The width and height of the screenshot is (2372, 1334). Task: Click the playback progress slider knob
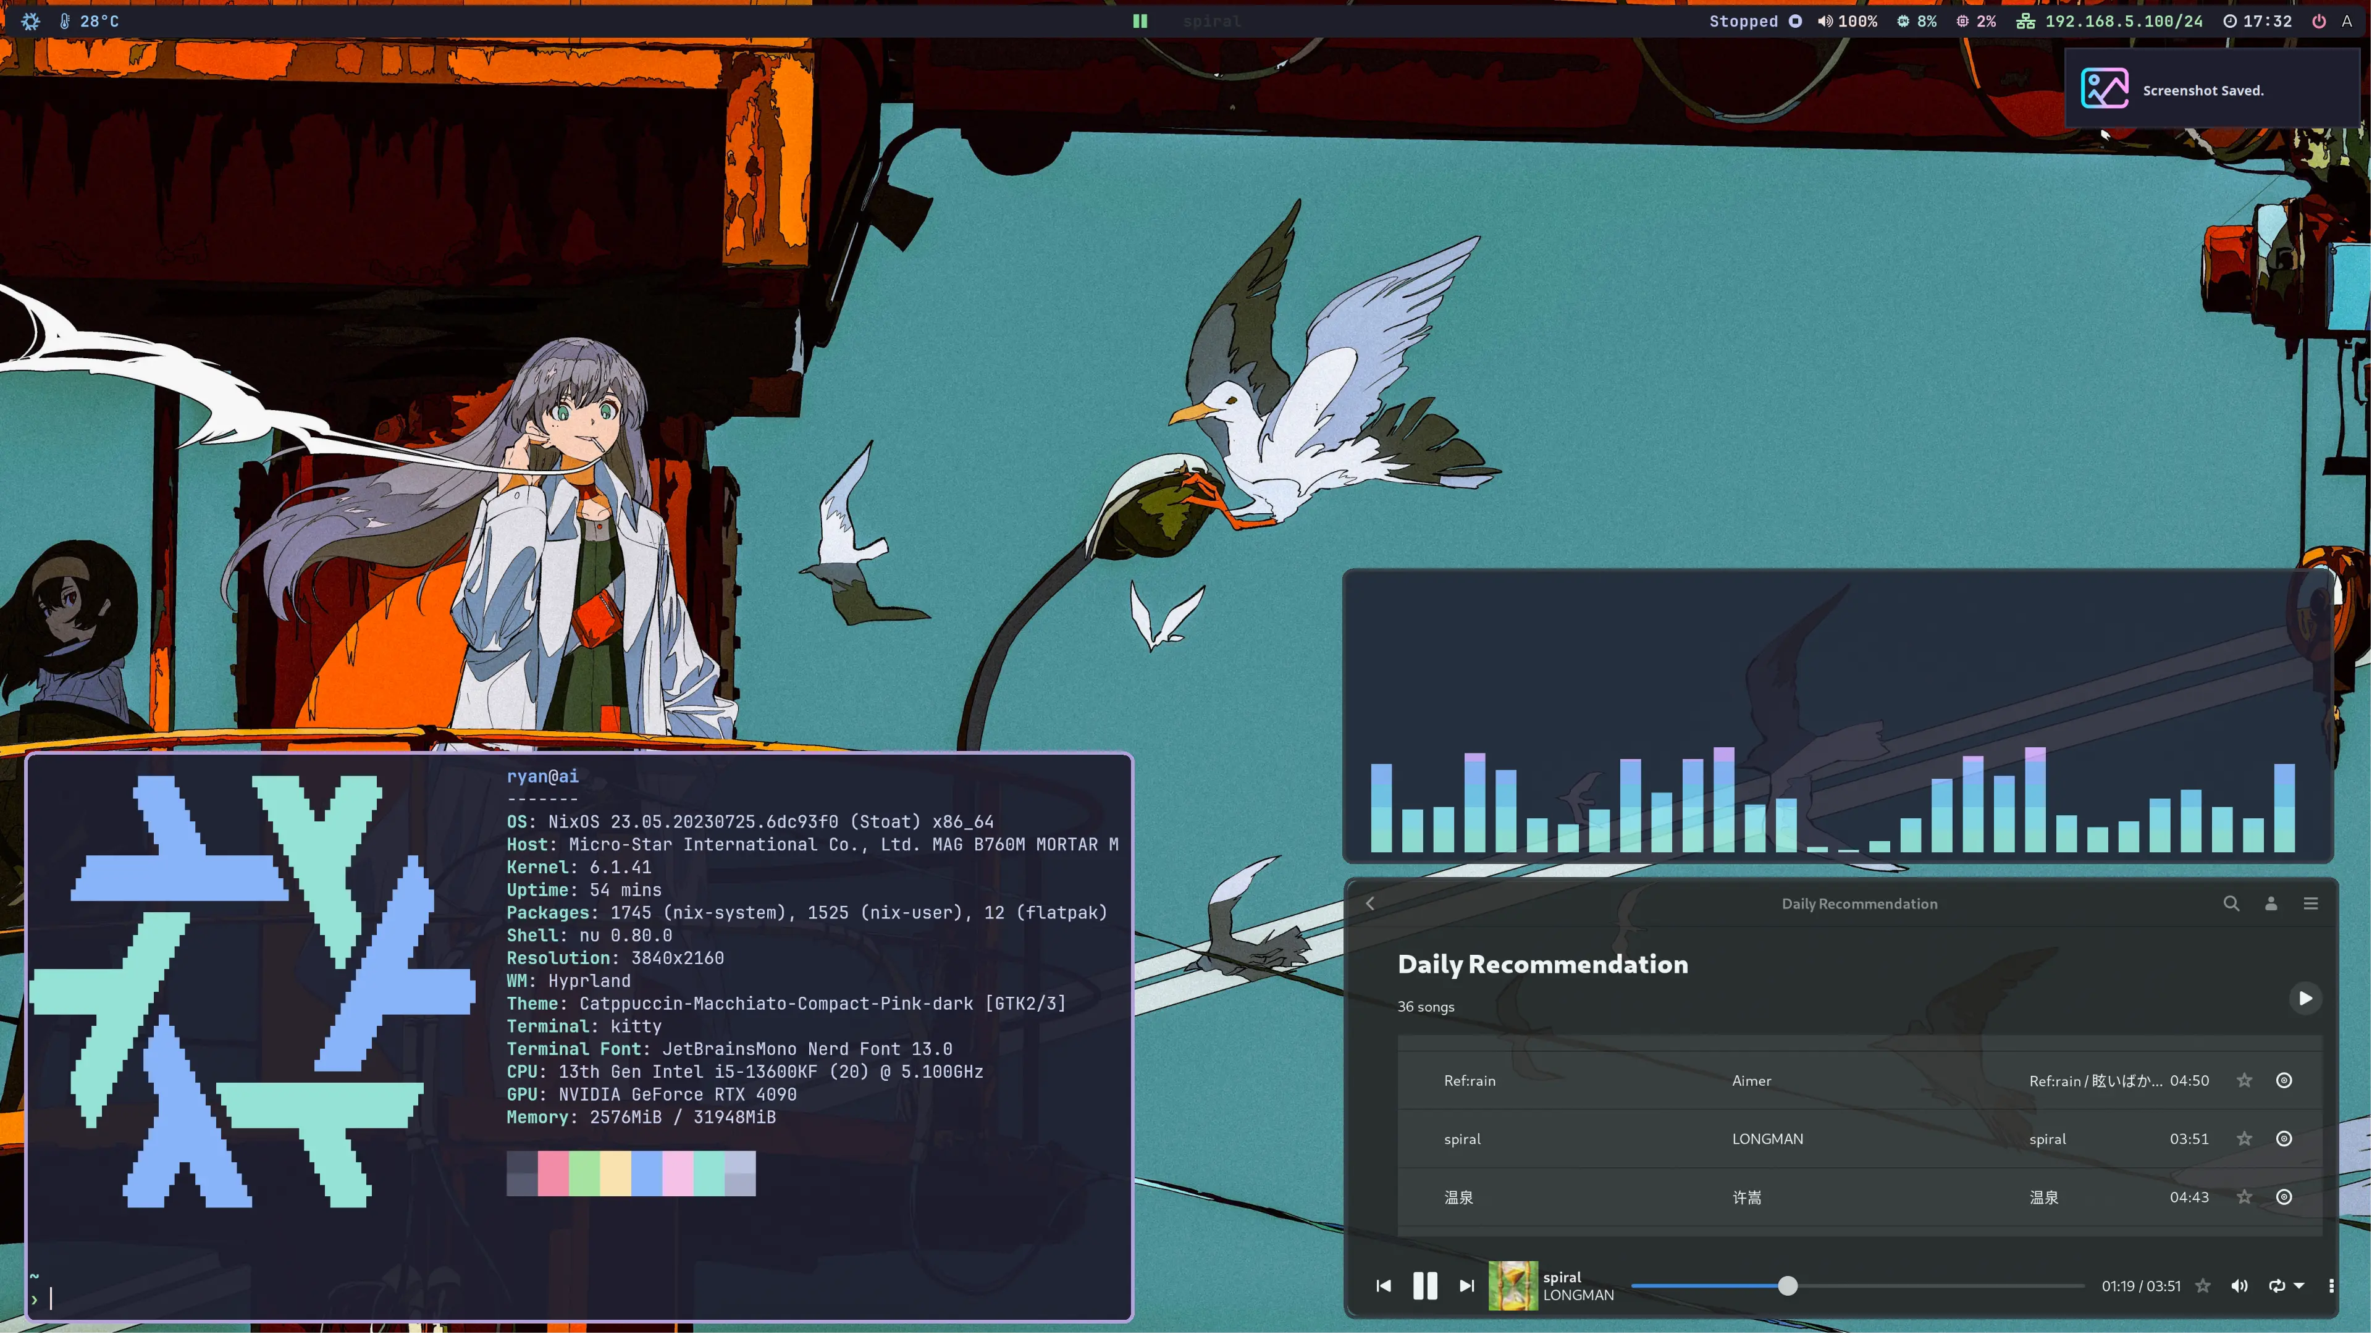coord(1787,1285)
